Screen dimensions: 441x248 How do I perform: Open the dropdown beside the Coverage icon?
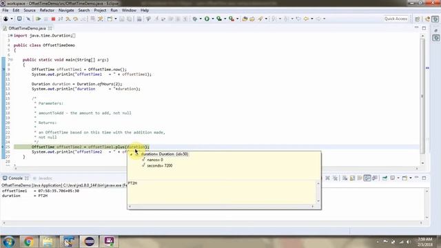[225, 19]
